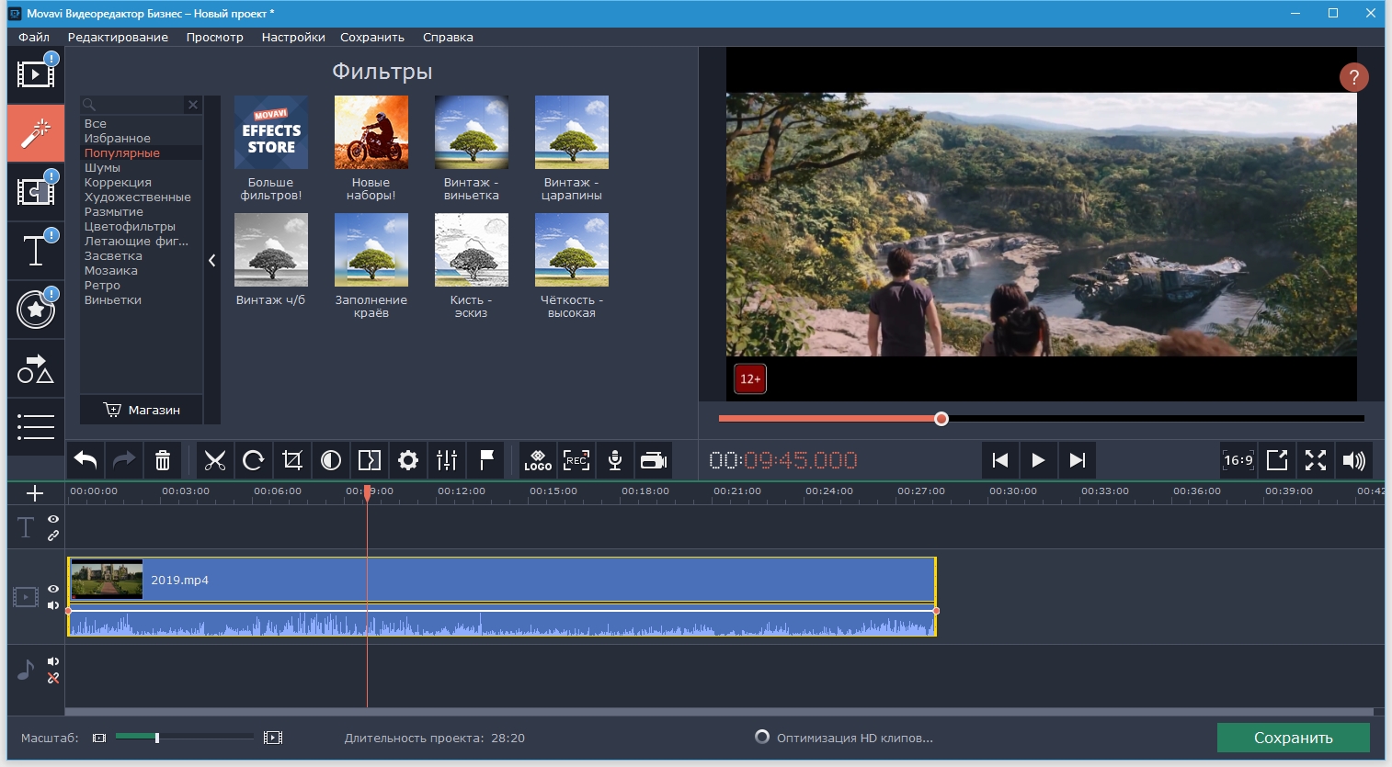The height and width of the screenshot is (767, 1392).
Task: Mute the audio track speaker icon
Action: coord(53,661)
